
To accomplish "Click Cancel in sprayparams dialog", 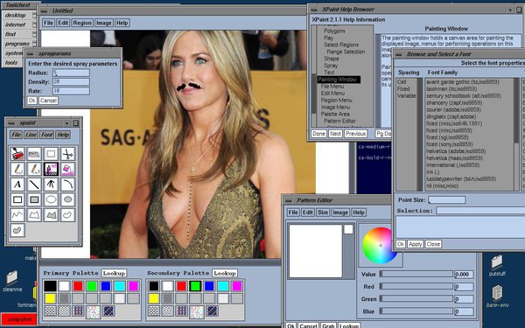I will [x=48, y=101].
